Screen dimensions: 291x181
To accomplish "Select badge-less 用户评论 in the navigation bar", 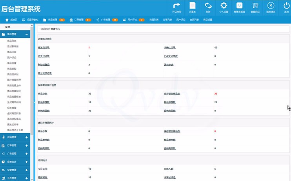I will (181, 20).
